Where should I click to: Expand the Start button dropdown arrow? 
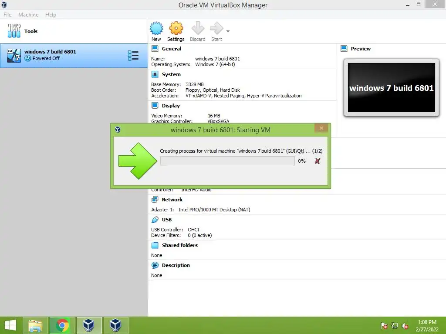tap(228, 31)
